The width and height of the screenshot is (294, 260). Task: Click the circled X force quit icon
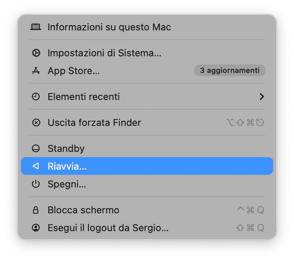(x=36, y=123)
